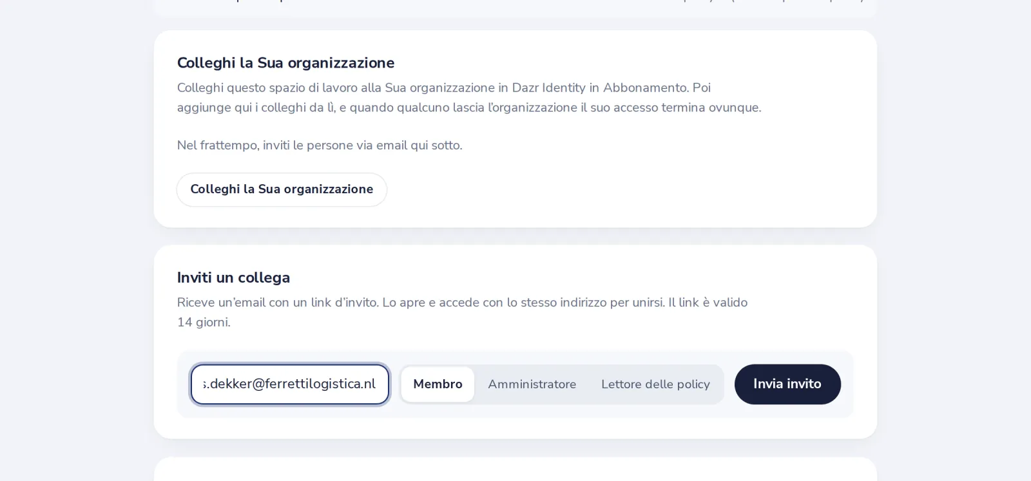Send the invite with 'Invia invito'
The image size is (1031, 481).
[x=787, y=384]
